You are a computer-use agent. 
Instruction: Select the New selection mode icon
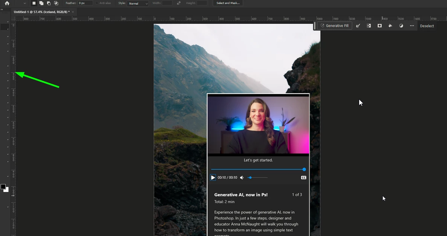coord(34,3)
